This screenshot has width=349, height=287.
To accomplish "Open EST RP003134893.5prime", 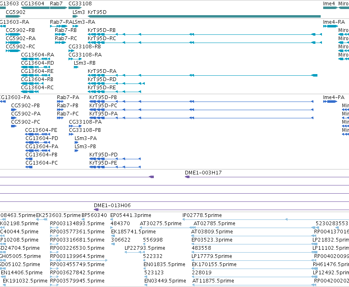I will click(x=77, y=224).
